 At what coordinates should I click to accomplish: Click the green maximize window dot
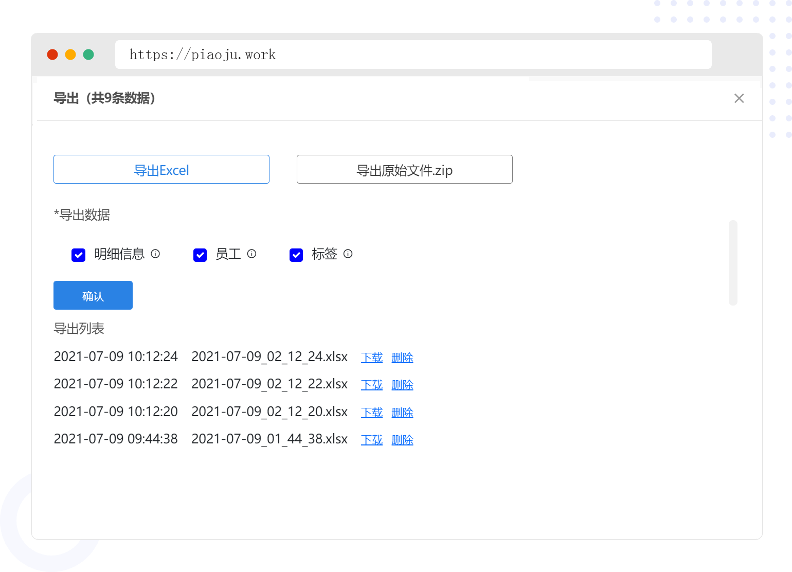click(88, 55)
